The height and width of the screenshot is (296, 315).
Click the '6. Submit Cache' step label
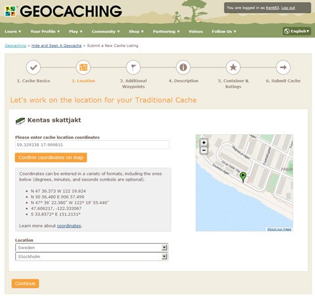point(283,81)
